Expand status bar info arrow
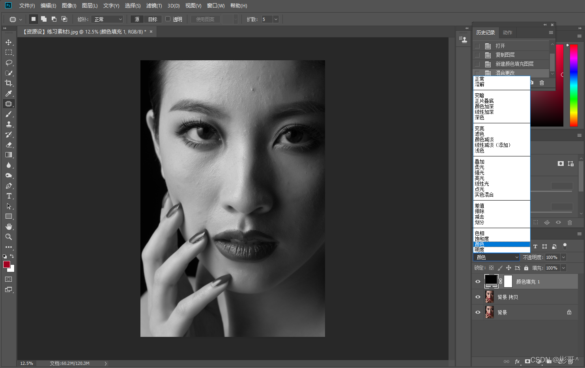The image size is (585, 368). 106,363
